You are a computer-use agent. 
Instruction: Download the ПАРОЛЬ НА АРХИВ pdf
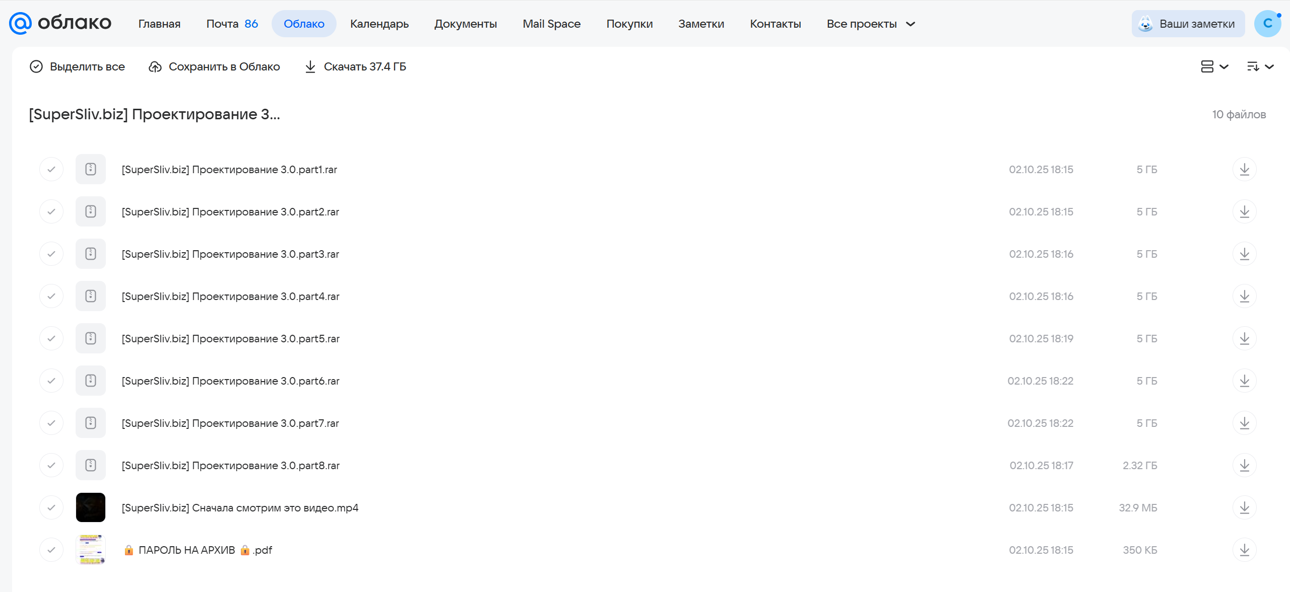[1244, 550]
